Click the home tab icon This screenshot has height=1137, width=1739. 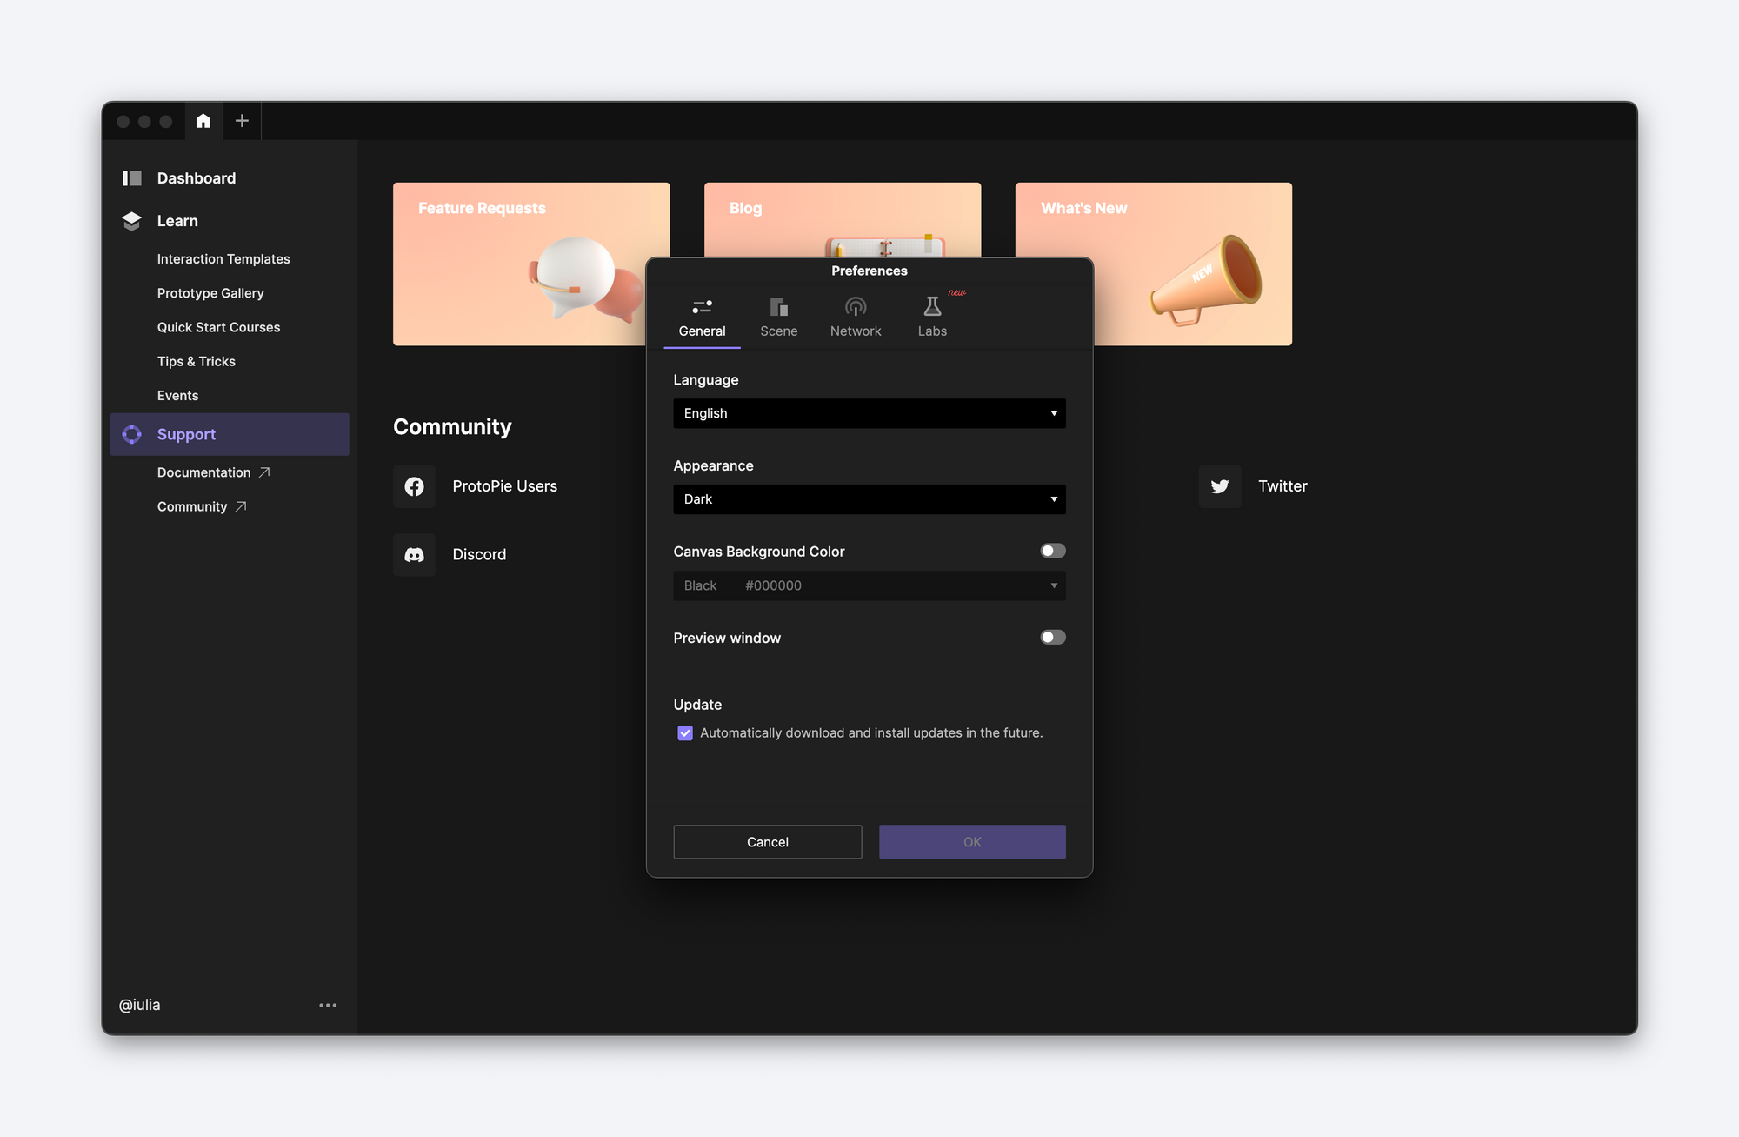pos(203,121)
